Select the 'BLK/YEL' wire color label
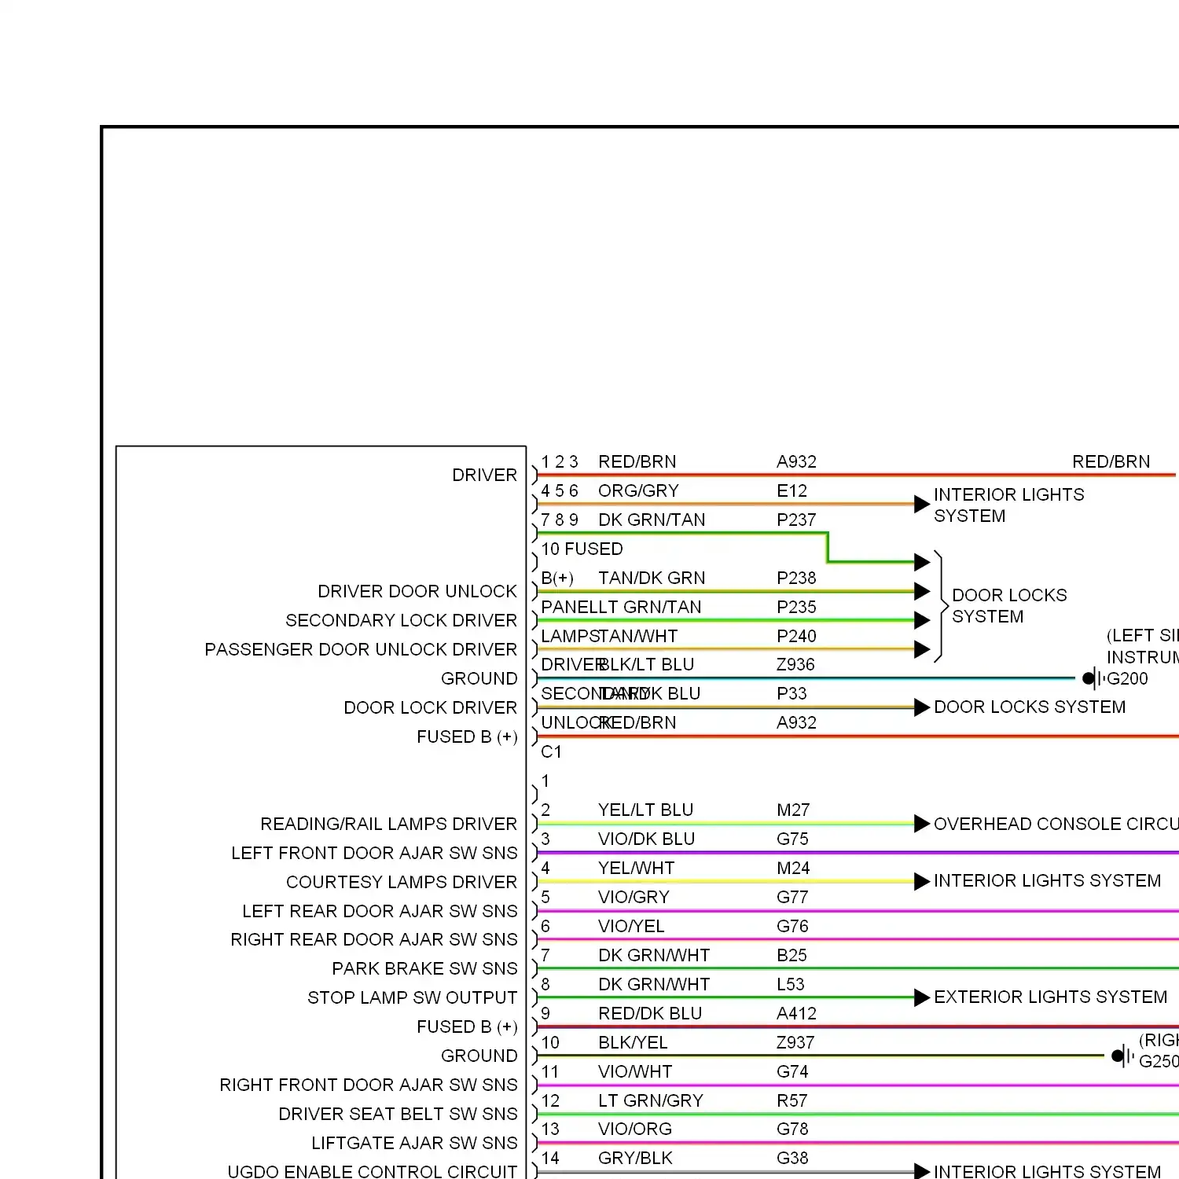The width and height of the screenshot is (1179, 1179). click(633, 1042)
